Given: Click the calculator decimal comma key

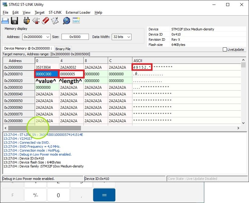Looking at the screenshot, I should tap(81, 195).
